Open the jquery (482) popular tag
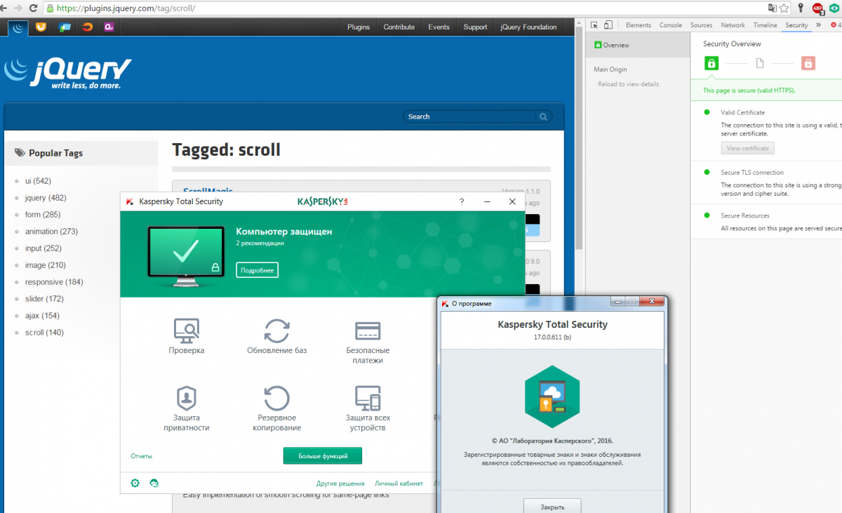This screenshot has width=842, height=513. pos(46,198)
